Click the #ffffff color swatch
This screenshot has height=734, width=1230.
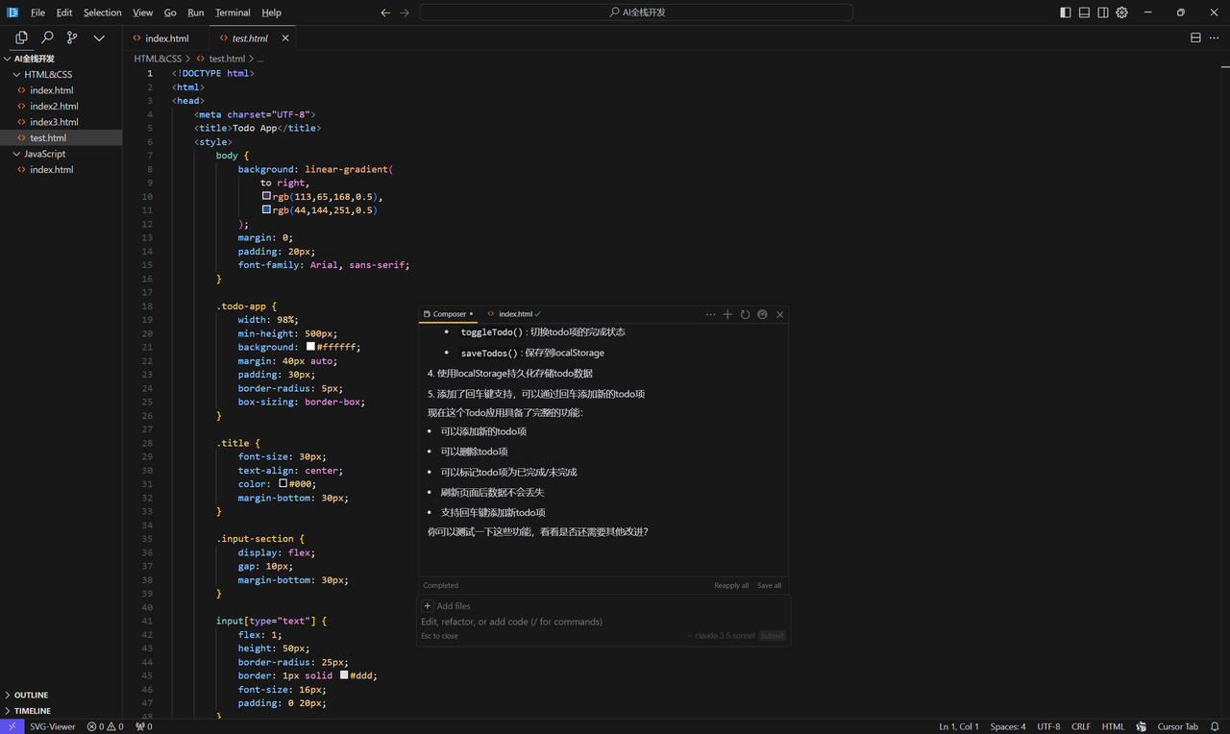311,347
